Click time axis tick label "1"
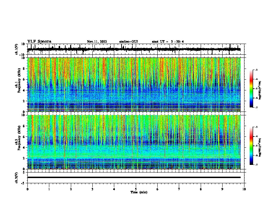The width and height of the screenshot is (275, 212). pos(49,189)
